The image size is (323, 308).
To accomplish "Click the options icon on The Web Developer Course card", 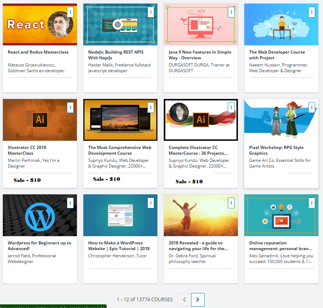I will coord(312,12).
